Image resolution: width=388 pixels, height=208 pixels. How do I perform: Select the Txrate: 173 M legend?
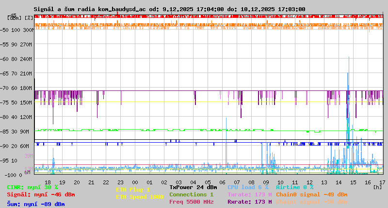pos(250,194)
